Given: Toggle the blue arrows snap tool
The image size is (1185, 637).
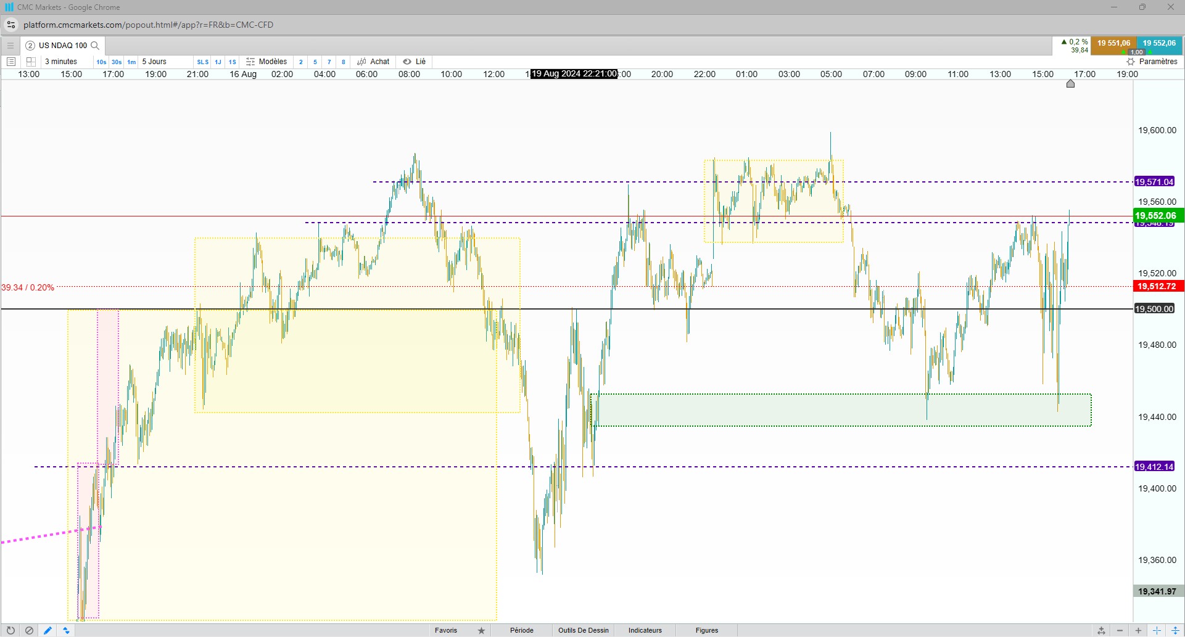Looking at the screenshot, I should point(66,630).
